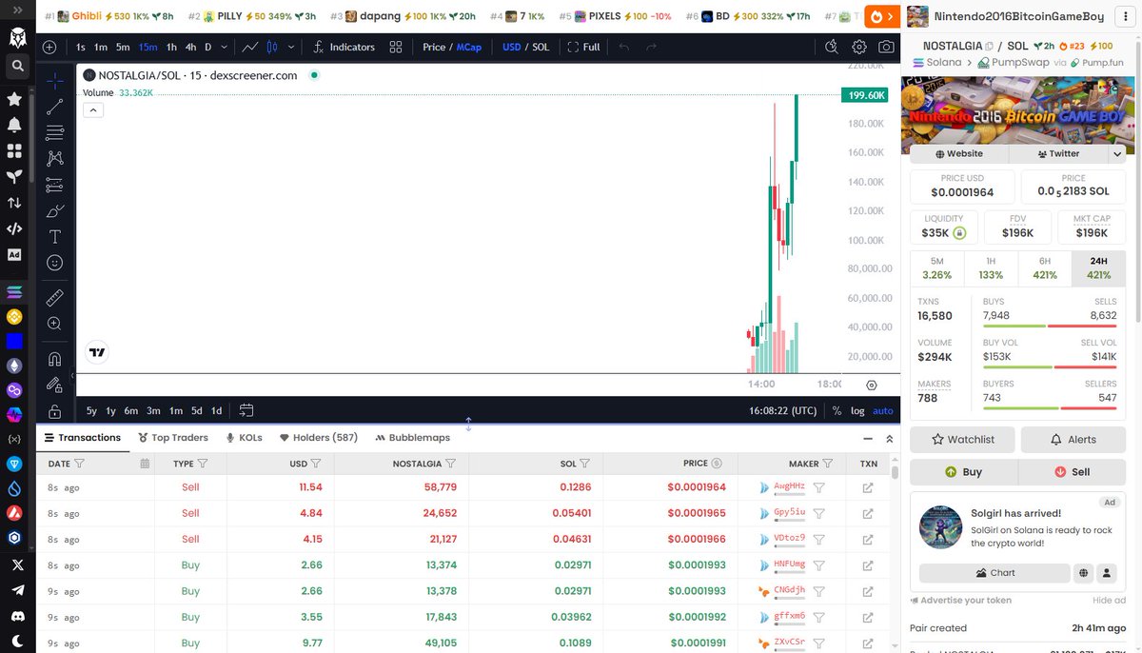Toggle percentage scale on the chart
This screenshot has height=653, width=1142.
pyautogui.click(x=837, y=410)
